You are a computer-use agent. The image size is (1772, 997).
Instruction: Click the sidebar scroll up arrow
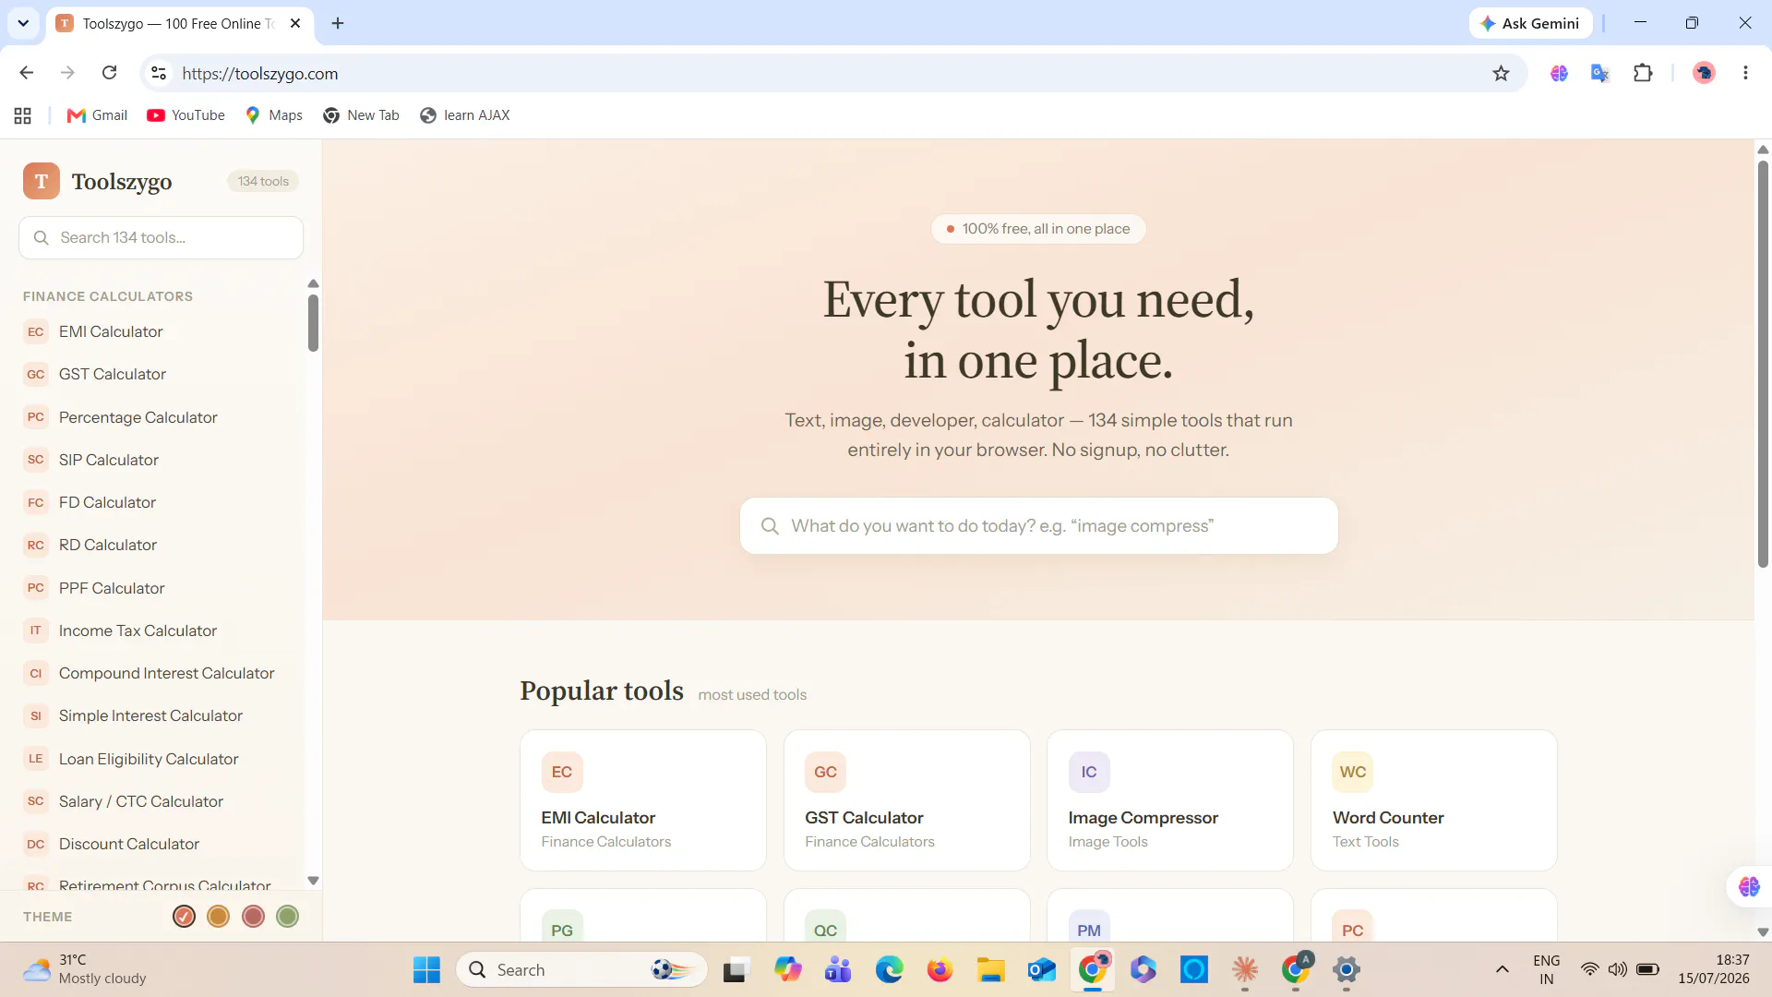coord(313,283)
